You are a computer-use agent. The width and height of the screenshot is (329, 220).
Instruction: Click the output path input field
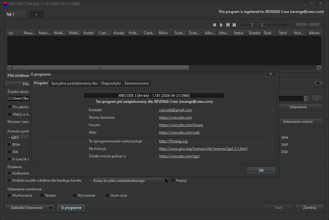point(19,99)
